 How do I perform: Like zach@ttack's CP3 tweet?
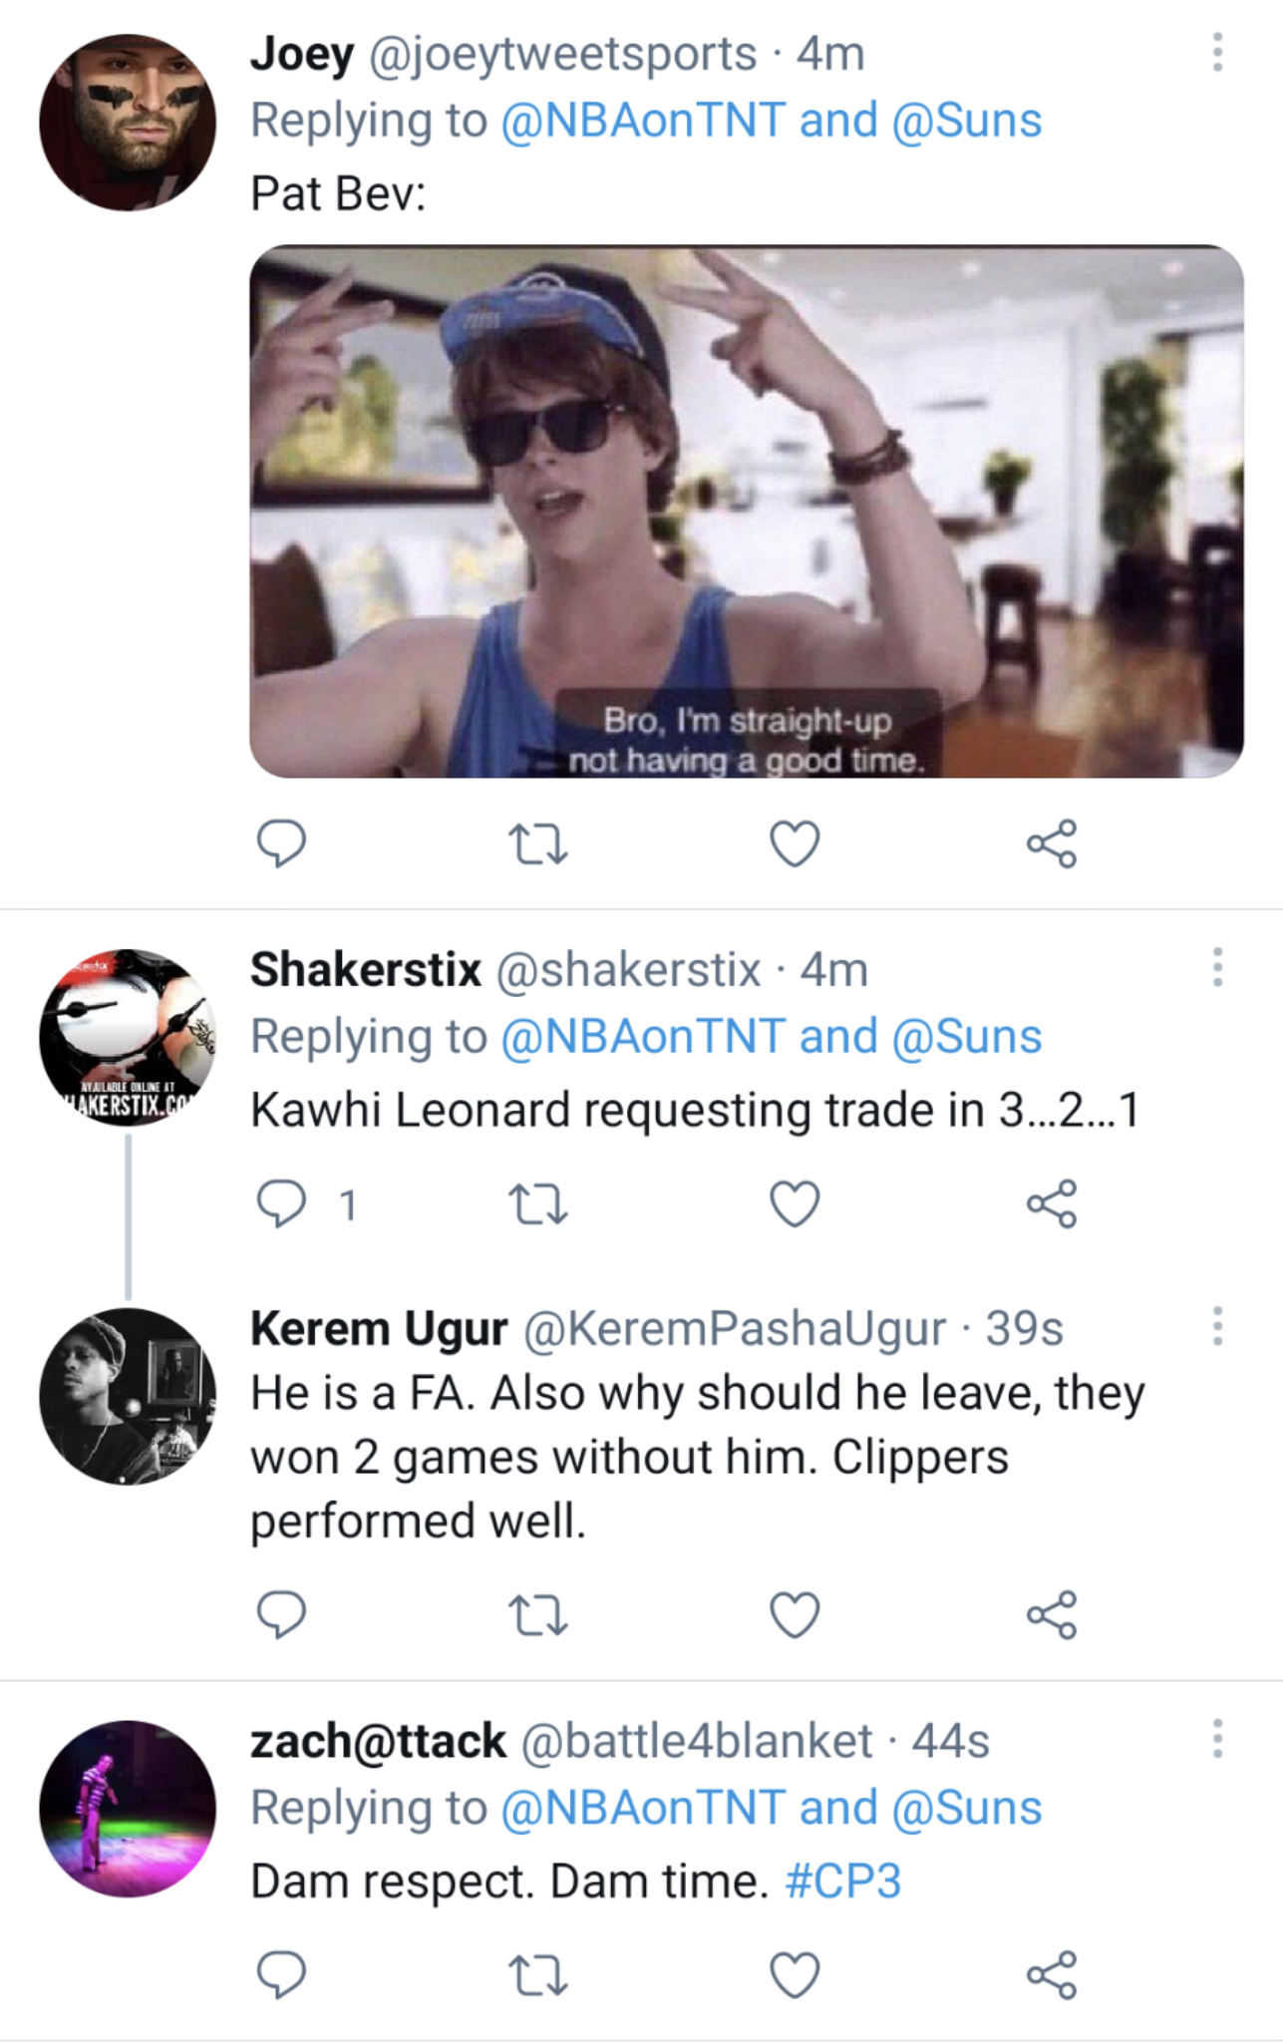(795, 1975)
